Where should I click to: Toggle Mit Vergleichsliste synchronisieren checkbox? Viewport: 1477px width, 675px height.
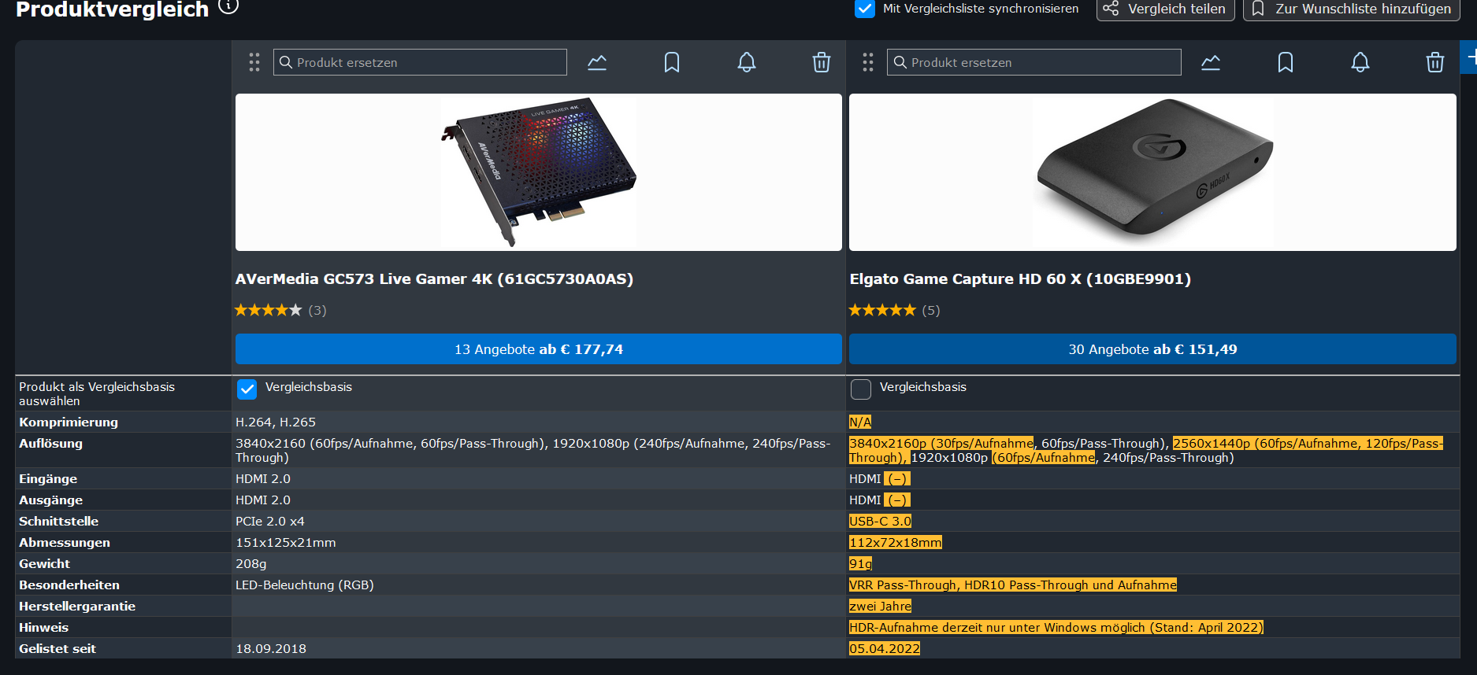click(x=865, y=9)
